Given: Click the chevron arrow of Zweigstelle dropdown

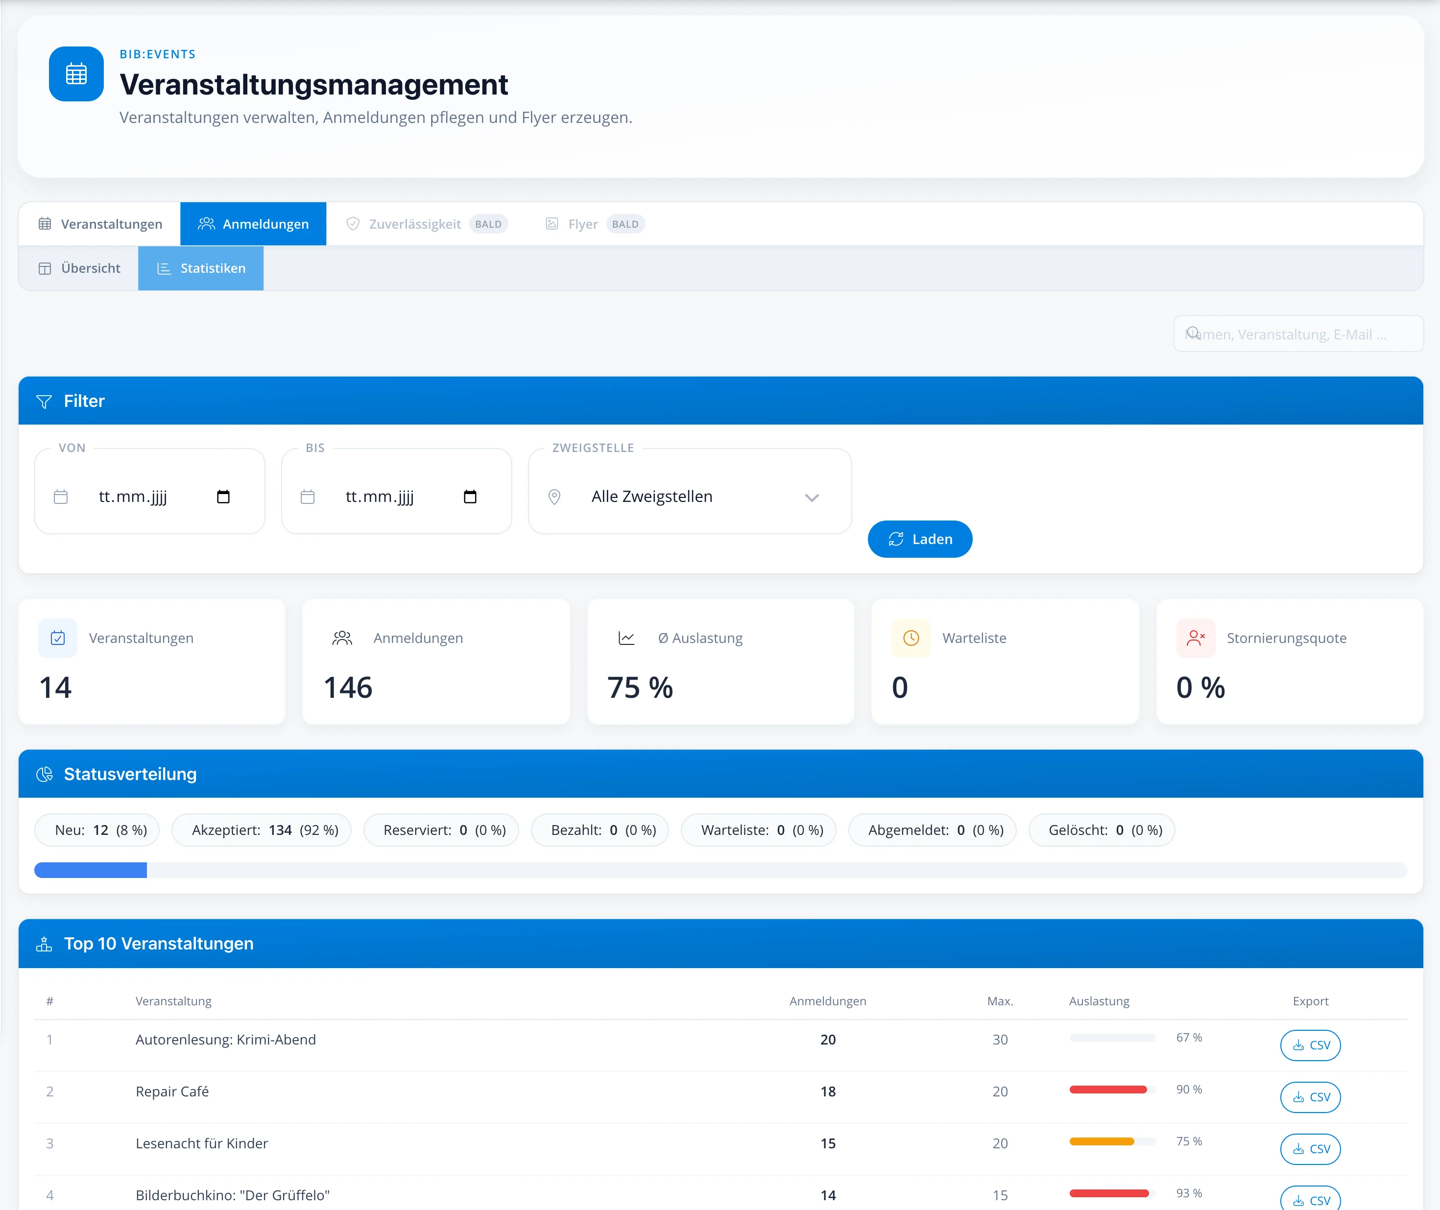Looking at the screenshot, I should click(x=812, y=498).
